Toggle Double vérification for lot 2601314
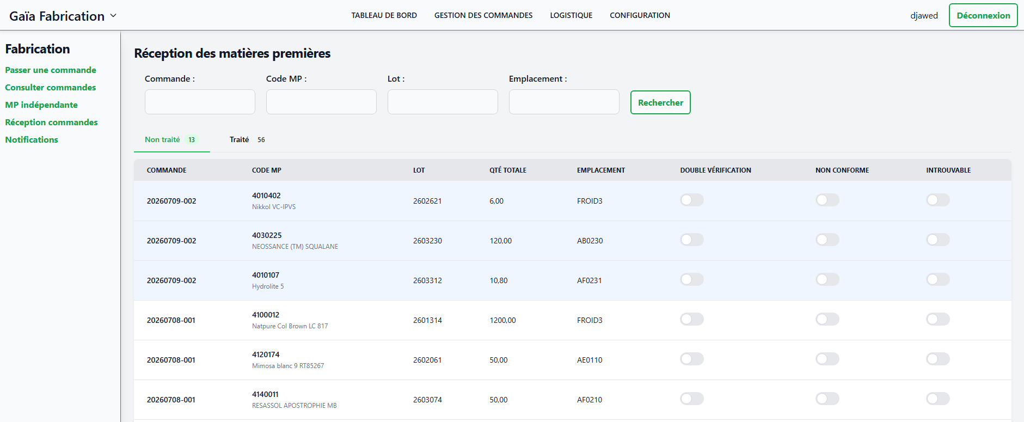Viewport: 1024px width, 422px height. [x=692, y=319]
